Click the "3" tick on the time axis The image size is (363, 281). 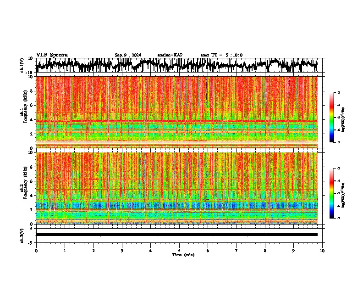click(122, 251)
